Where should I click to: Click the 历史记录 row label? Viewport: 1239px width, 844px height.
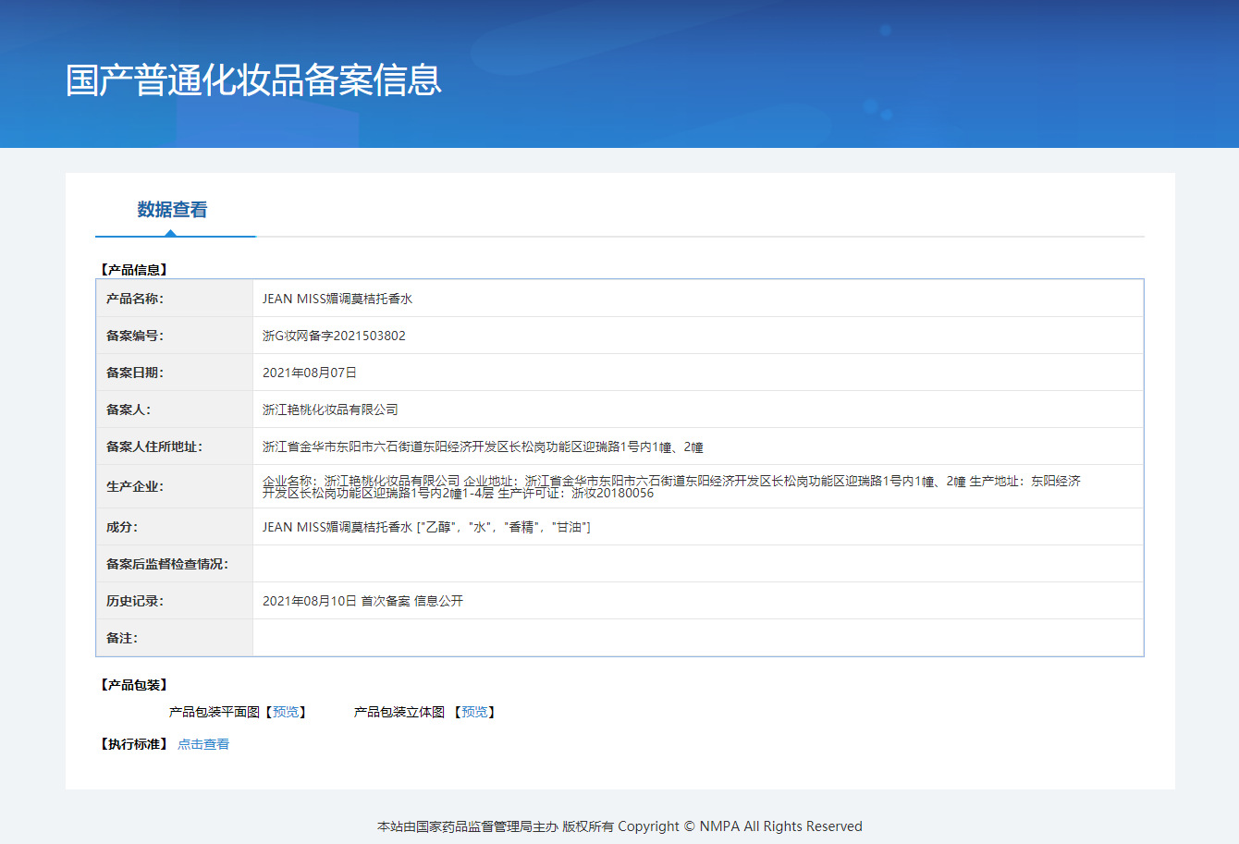134,601
